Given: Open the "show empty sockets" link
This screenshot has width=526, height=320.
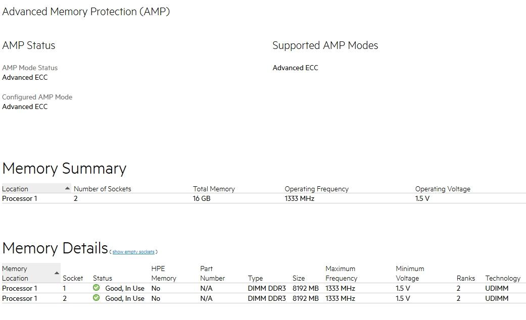Looking at the screenshot, I should 133,252.
